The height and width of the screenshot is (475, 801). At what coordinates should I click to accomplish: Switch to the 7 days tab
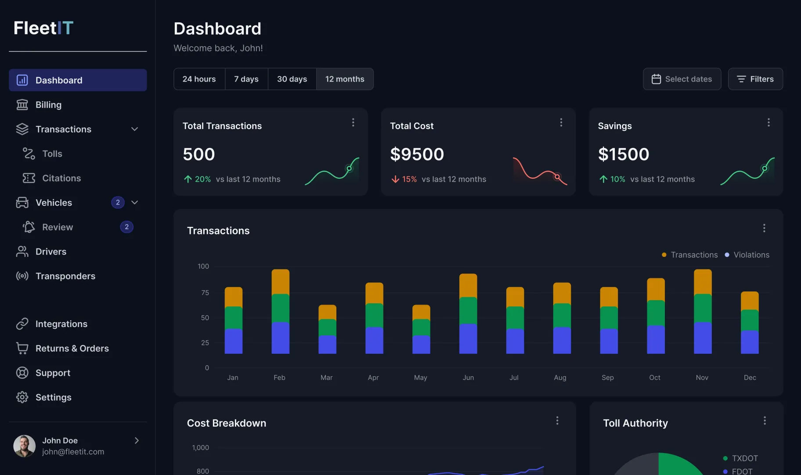[246, 79]
